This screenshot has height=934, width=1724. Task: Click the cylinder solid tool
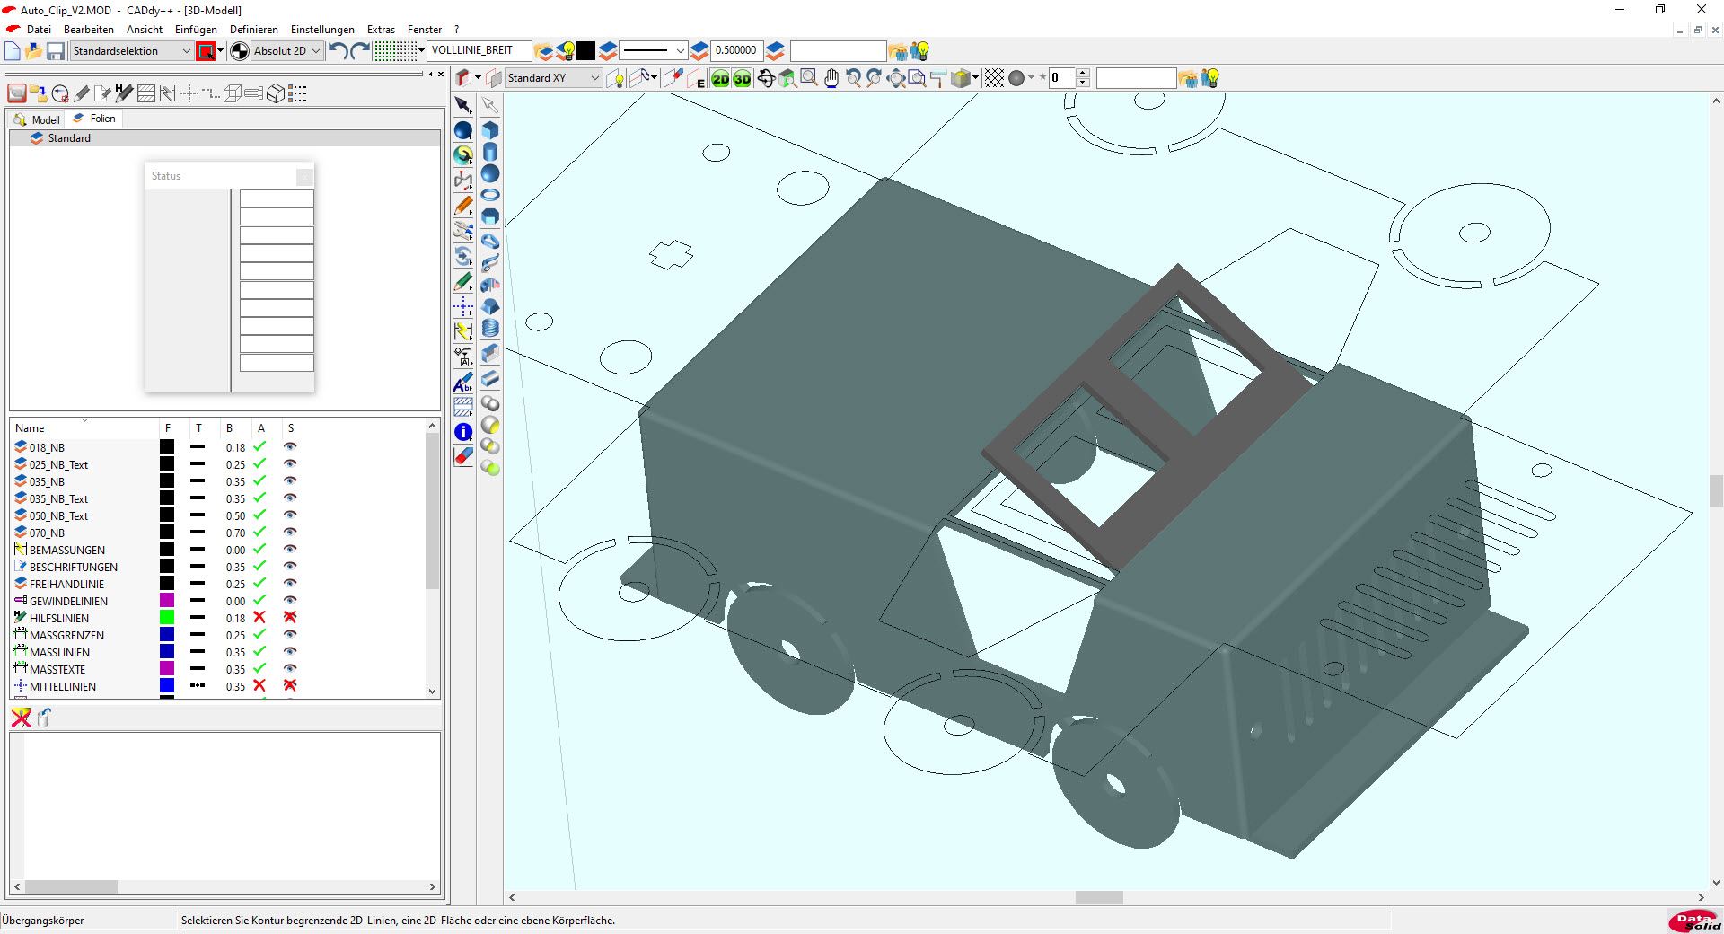coord(490,152)
